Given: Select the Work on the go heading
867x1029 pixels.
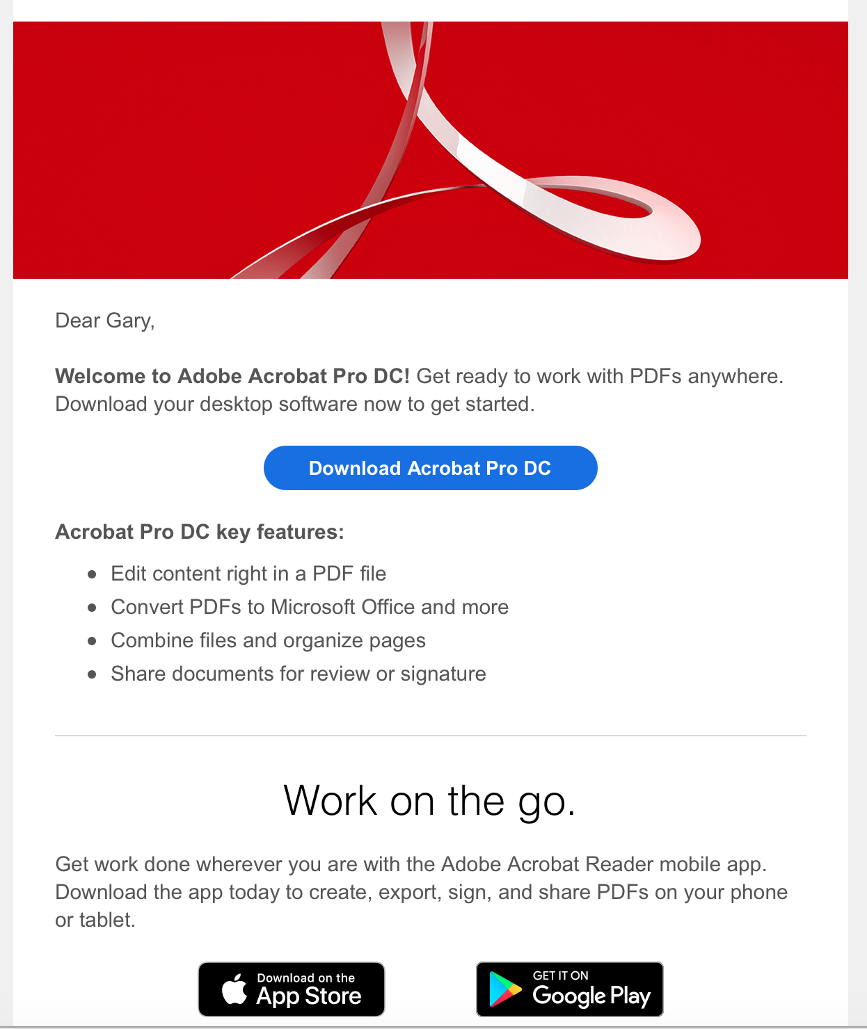Looking at the screenshot, I should 430,801.
